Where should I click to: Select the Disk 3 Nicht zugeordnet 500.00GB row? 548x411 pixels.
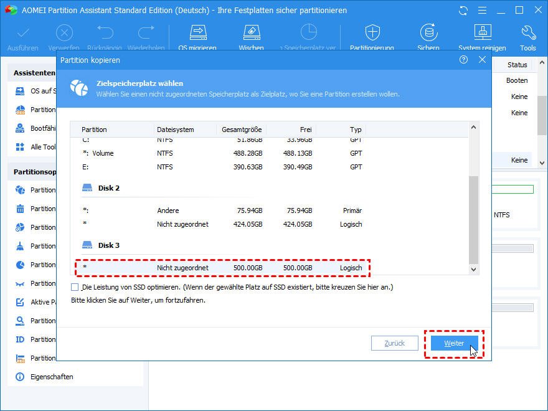coord(222,268)
